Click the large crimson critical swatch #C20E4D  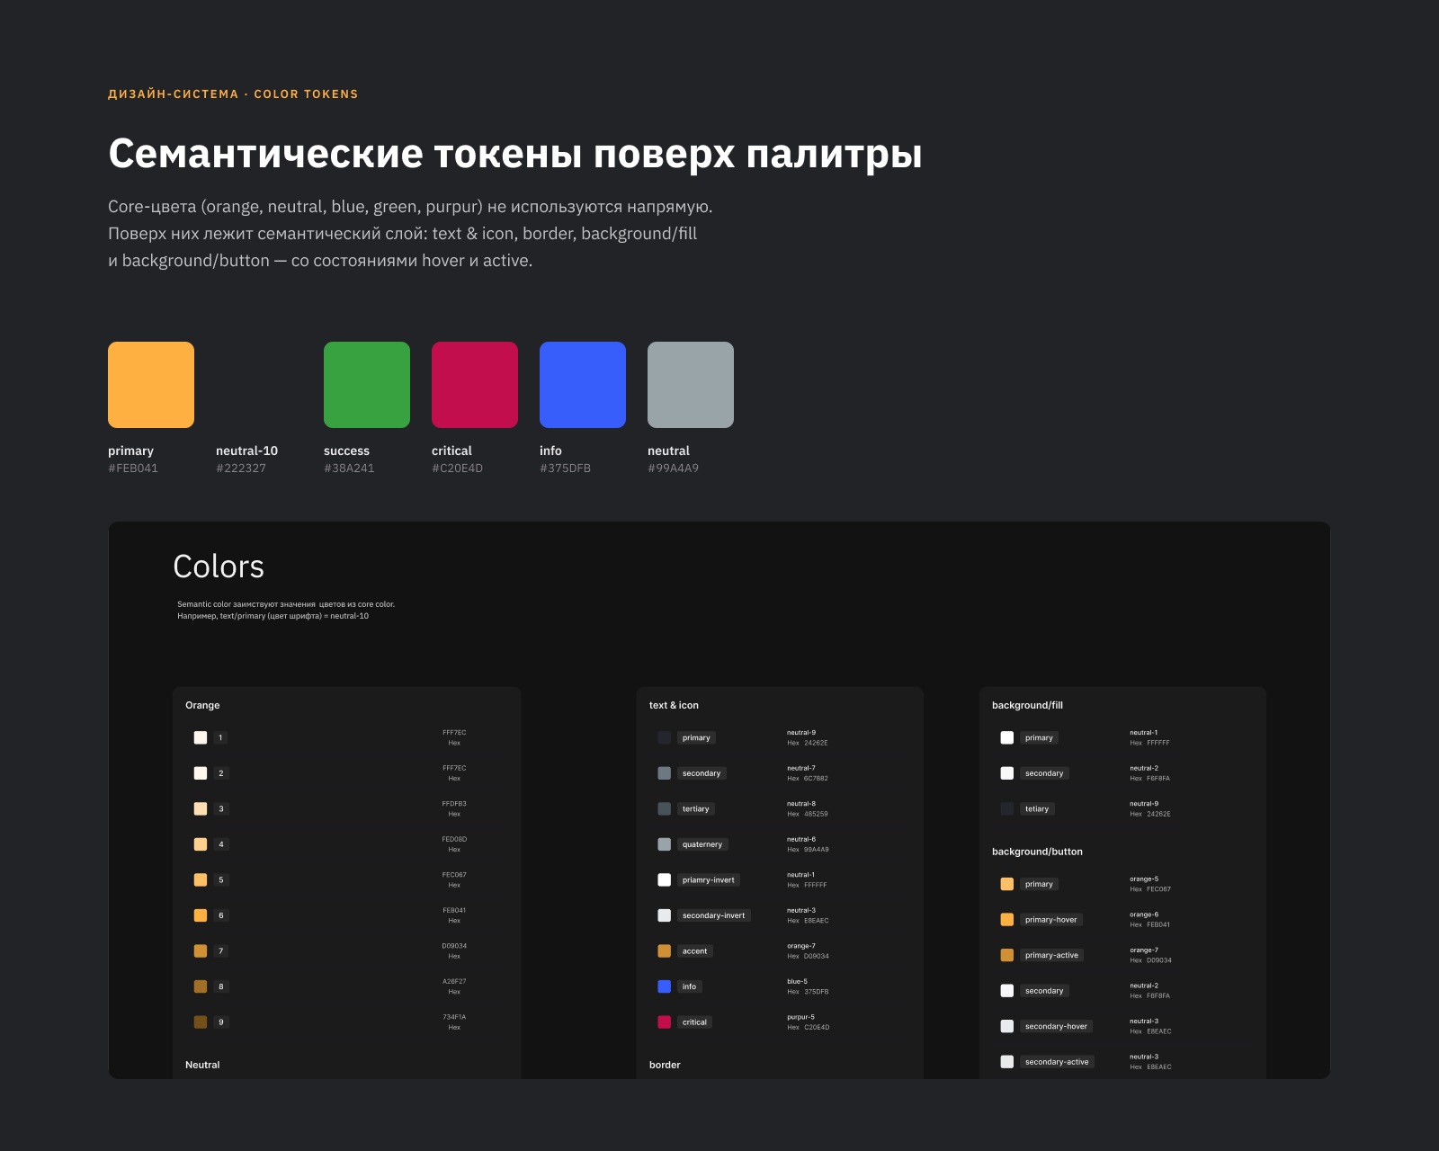[x=475, y=385]
